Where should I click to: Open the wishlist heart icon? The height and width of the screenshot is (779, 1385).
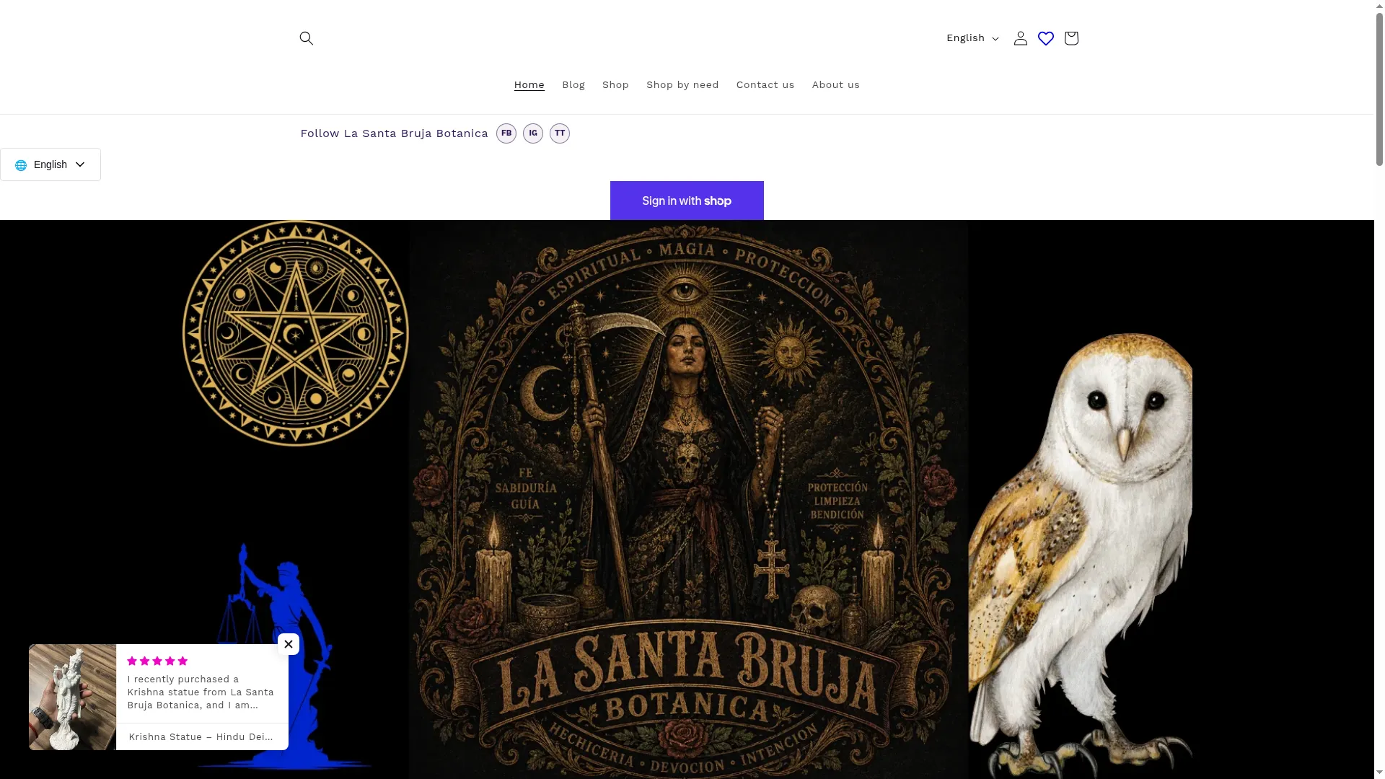[x=1046, y=38]
